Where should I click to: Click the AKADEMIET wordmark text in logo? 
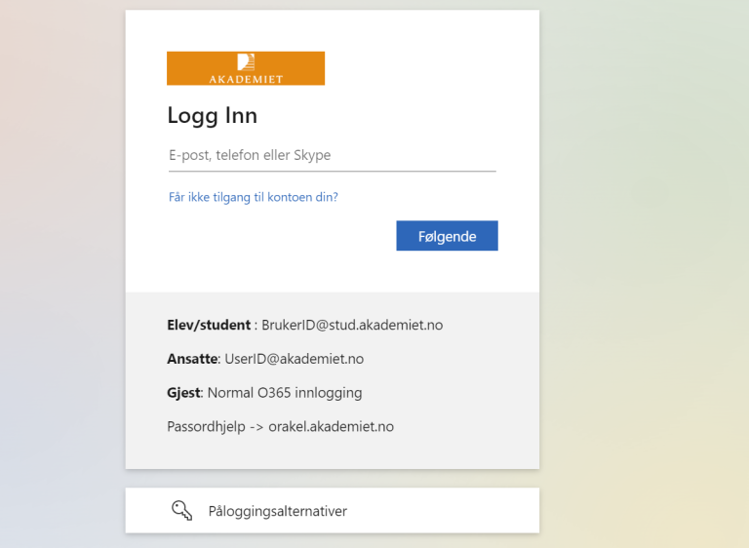pyautogui.click(x=246, y=79)
